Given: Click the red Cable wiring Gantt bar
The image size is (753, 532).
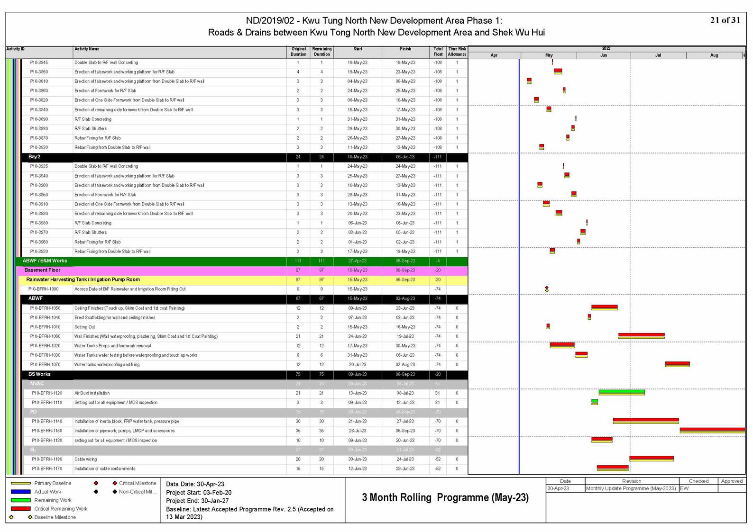Looking at the screenshot, I should 652,458.
